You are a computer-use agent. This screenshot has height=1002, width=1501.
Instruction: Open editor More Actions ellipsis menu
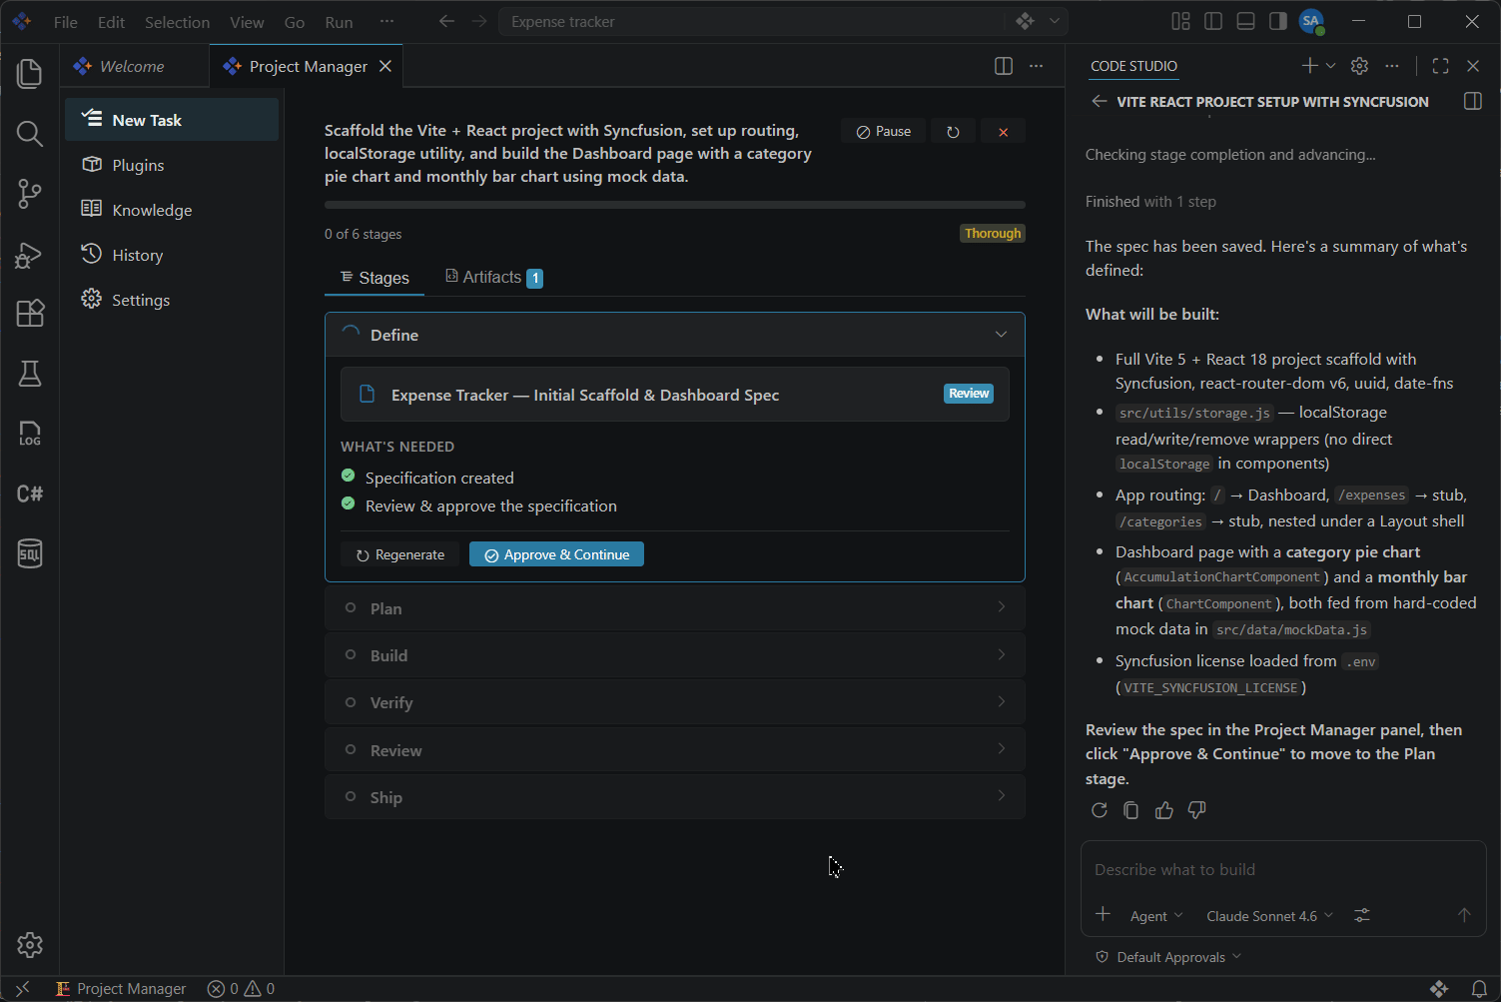tap(1037, 66)
